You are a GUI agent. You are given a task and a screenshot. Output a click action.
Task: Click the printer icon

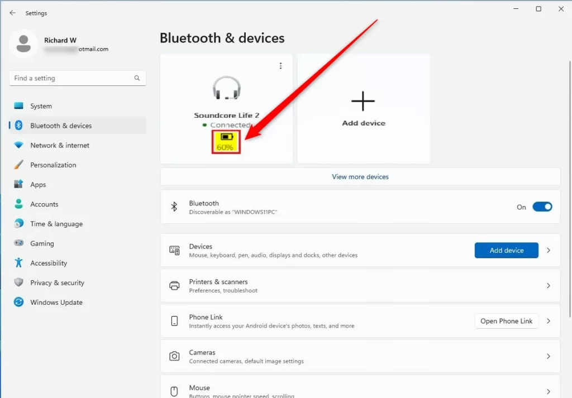[174, 286]
